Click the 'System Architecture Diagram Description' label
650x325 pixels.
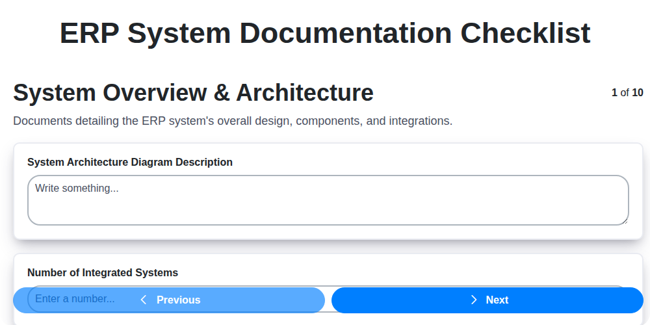[130, 162]
